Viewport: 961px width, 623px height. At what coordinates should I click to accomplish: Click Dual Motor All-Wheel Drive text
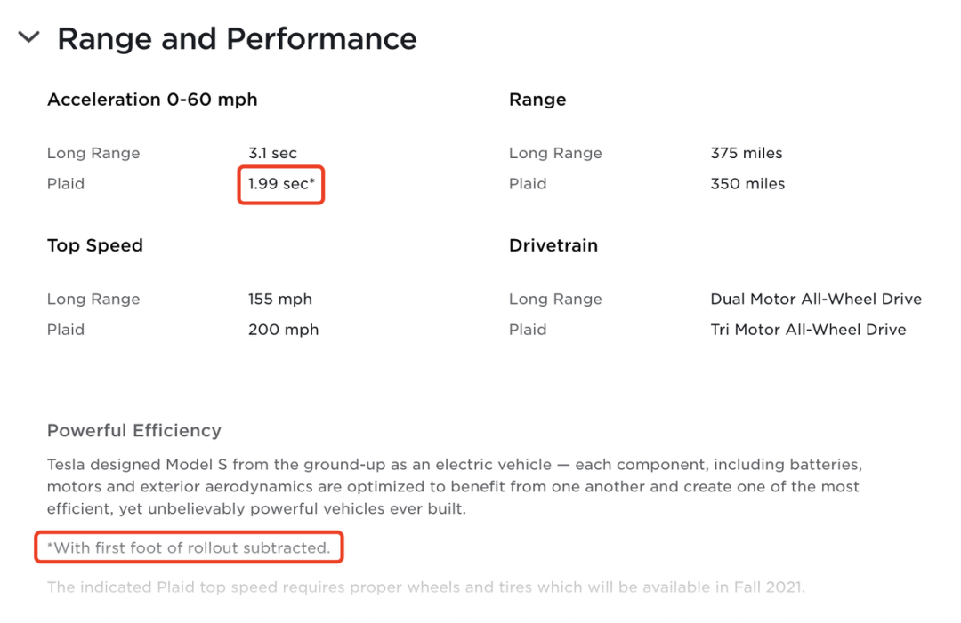click(x=816, y=299)
